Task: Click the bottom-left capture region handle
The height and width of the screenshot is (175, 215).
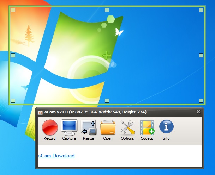Action: click(13, 101)
